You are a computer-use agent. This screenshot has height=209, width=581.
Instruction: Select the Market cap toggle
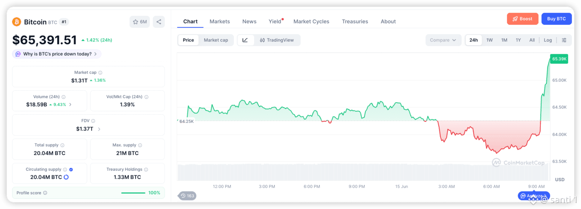pyautogui.click(x=216, y=40)
